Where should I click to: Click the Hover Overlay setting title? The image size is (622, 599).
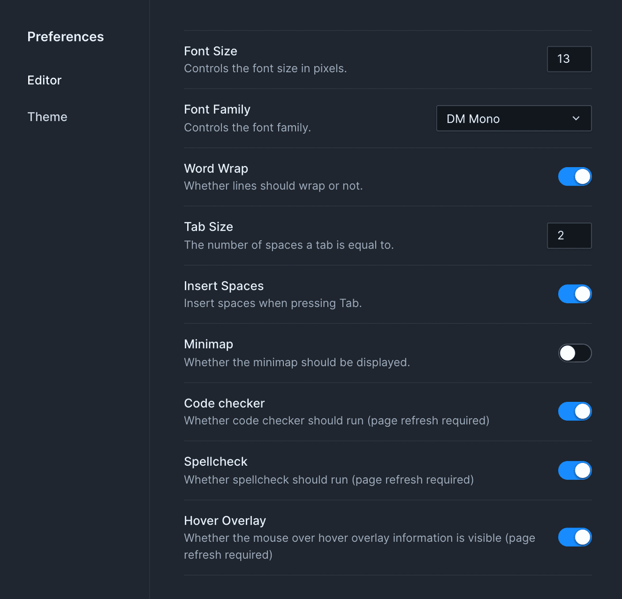[225, 520]
